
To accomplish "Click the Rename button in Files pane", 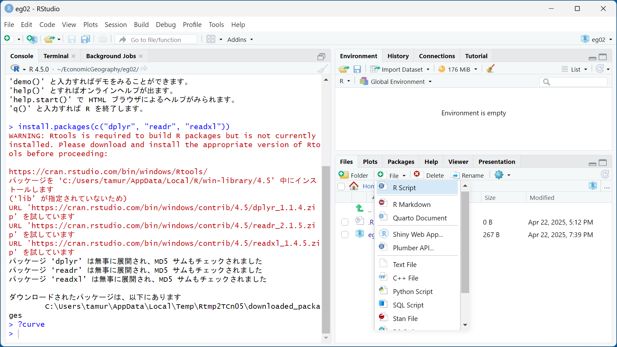I will pos(468,175).
